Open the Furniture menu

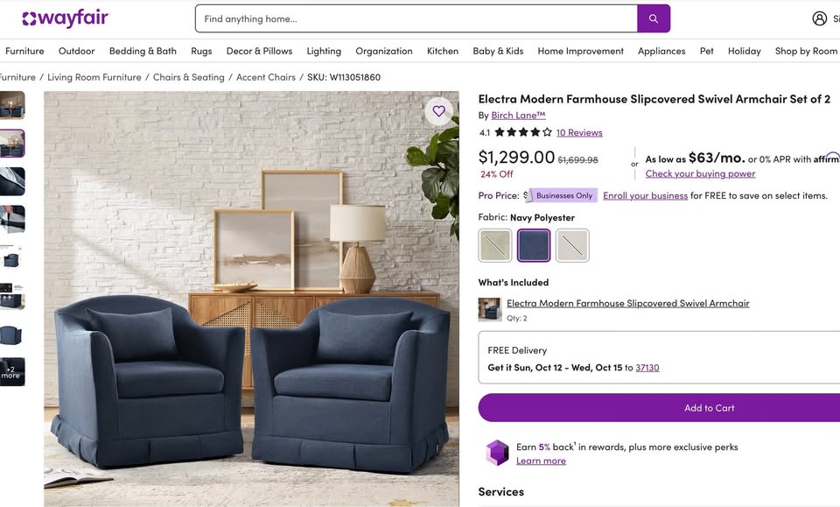pyautogui.click(x=24, y=51)
